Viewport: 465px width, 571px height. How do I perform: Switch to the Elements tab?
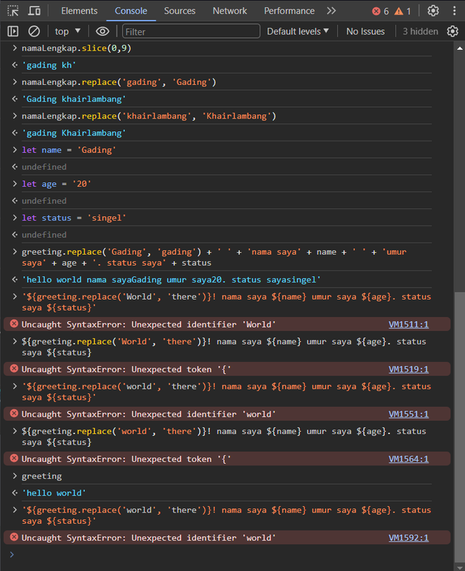tap(79, 11)
